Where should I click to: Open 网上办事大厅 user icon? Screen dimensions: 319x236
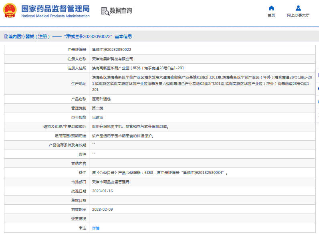point(298,8)
